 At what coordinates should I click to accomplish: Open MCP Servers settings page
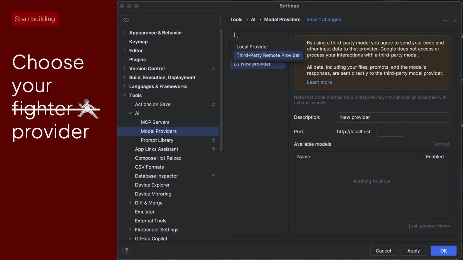pos(155,122)
